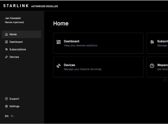
Task: Click the Dashboard grid icon in sidebar
Action: pyautogui.click(x=6, y=42)
